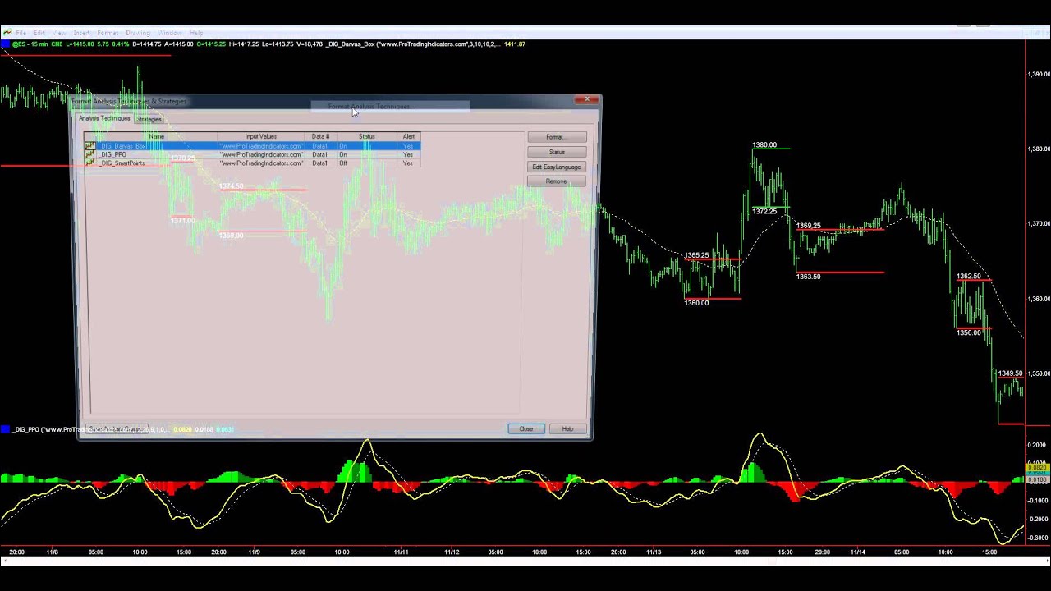The image size is (1051, 591).
Task: Click Alert Yes in the _DIG_SmartPoints row
Action: [408, 163]
